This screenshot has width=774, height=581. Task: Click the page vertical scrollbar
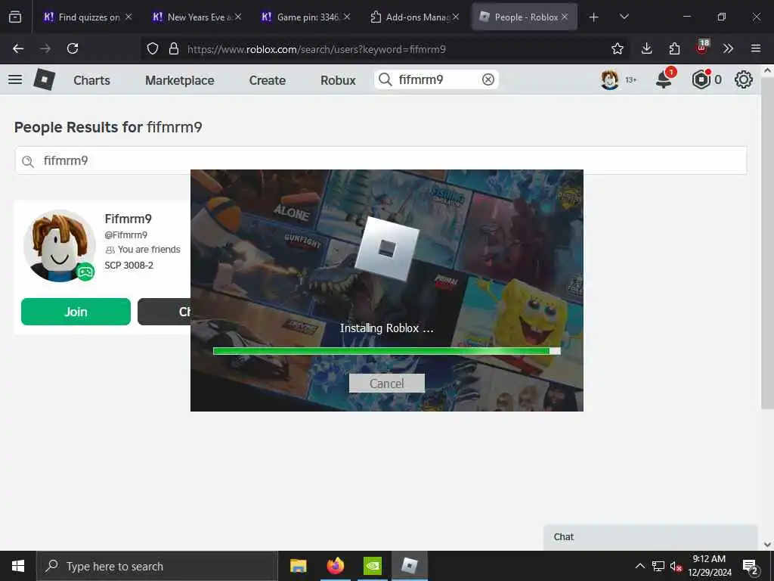(767, 242)
